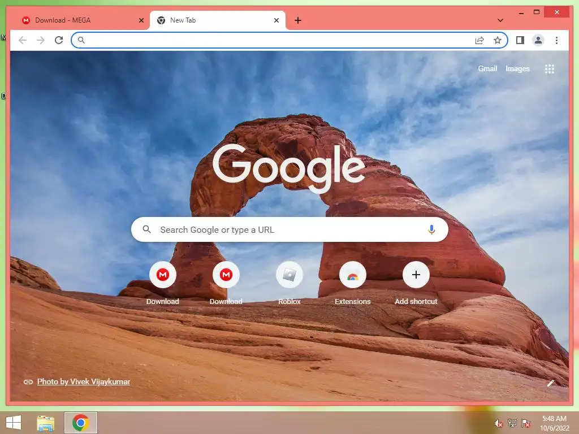579x434 pixels.
Task: Open File Explorer from the taskbar
Action: pos(46,423)
